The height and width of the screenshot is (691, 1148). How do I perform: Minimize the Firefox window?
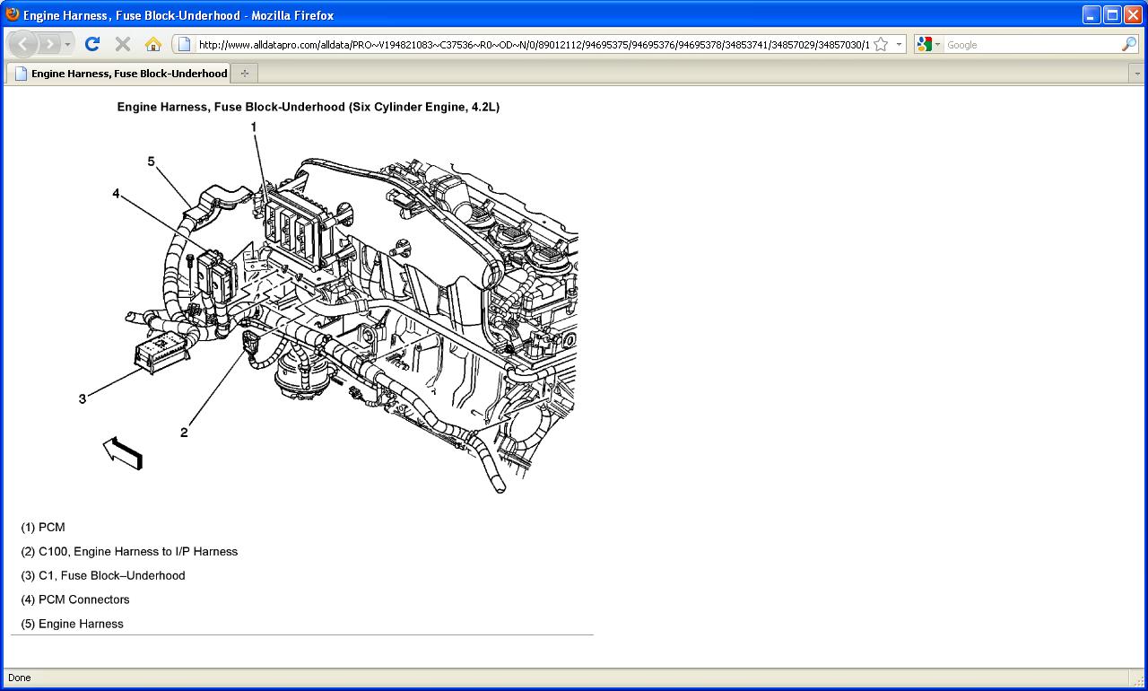click(x=1091, y=14)
